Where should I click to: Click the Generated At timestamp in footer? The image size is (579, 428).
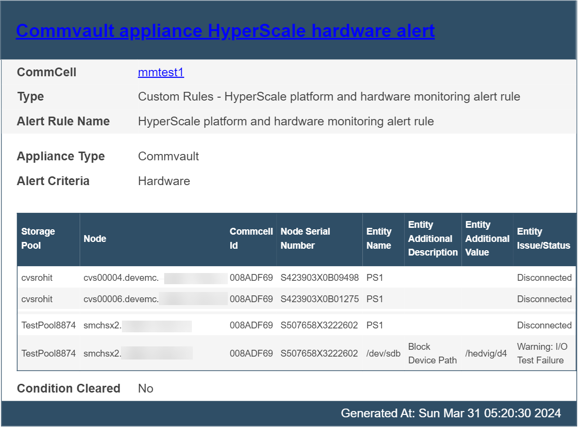451,413
